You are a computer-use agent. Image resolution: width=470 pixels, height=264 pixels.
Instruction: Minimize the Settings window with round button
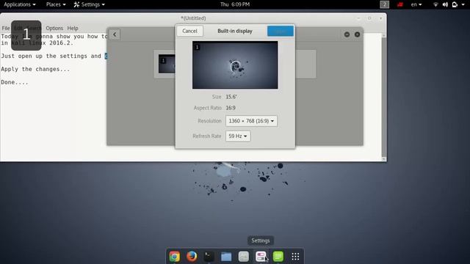(x=347, y=34)
